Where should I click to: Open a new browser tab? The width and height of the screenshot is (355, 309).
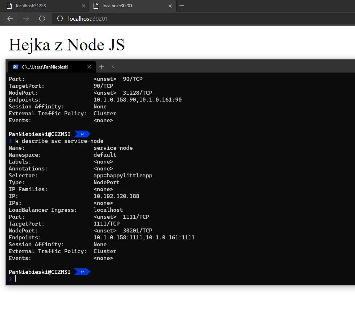click(182, 6)
